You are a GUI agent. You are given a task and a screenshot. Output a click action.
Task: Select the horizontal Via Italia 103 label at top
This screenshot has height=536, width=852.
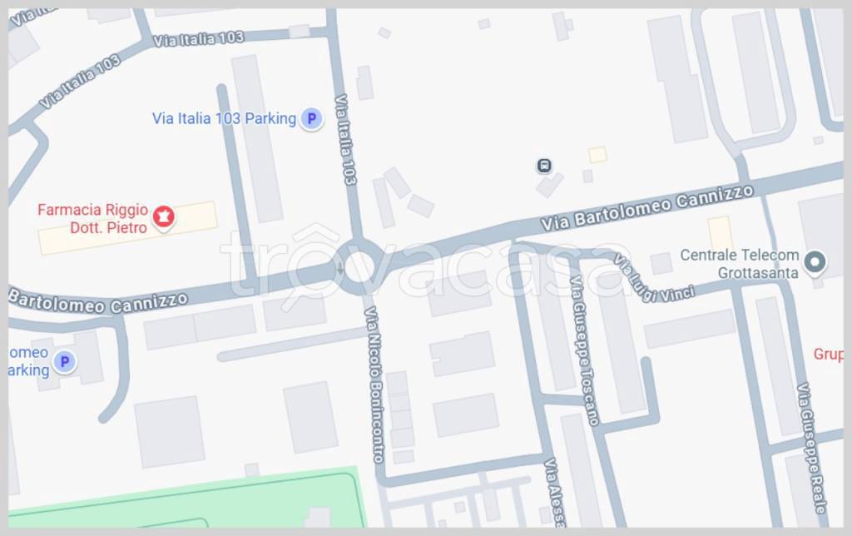click(198, 39)
